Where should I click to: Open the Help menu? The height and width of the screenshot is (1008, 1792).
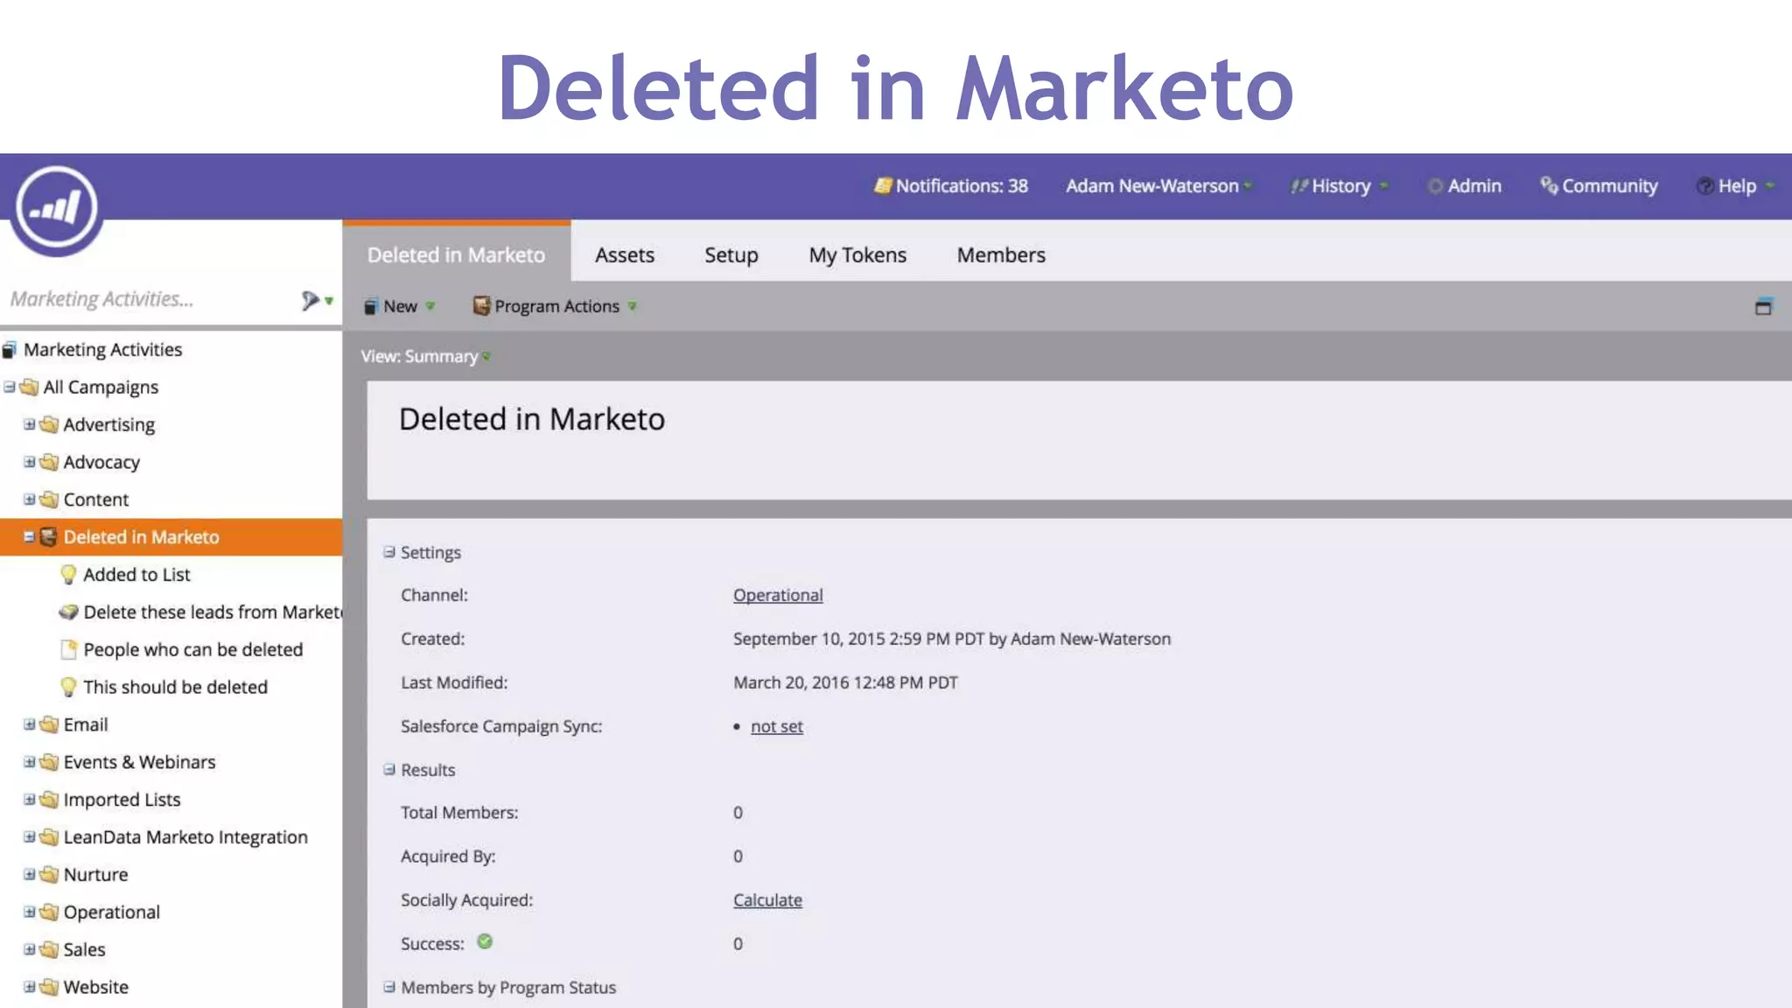1735,186
